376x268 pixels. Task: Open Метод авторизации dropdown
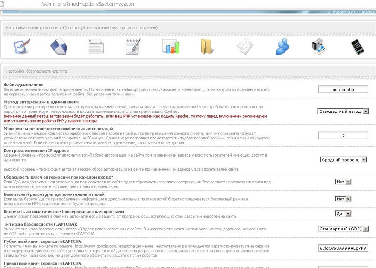pos(343,111)
